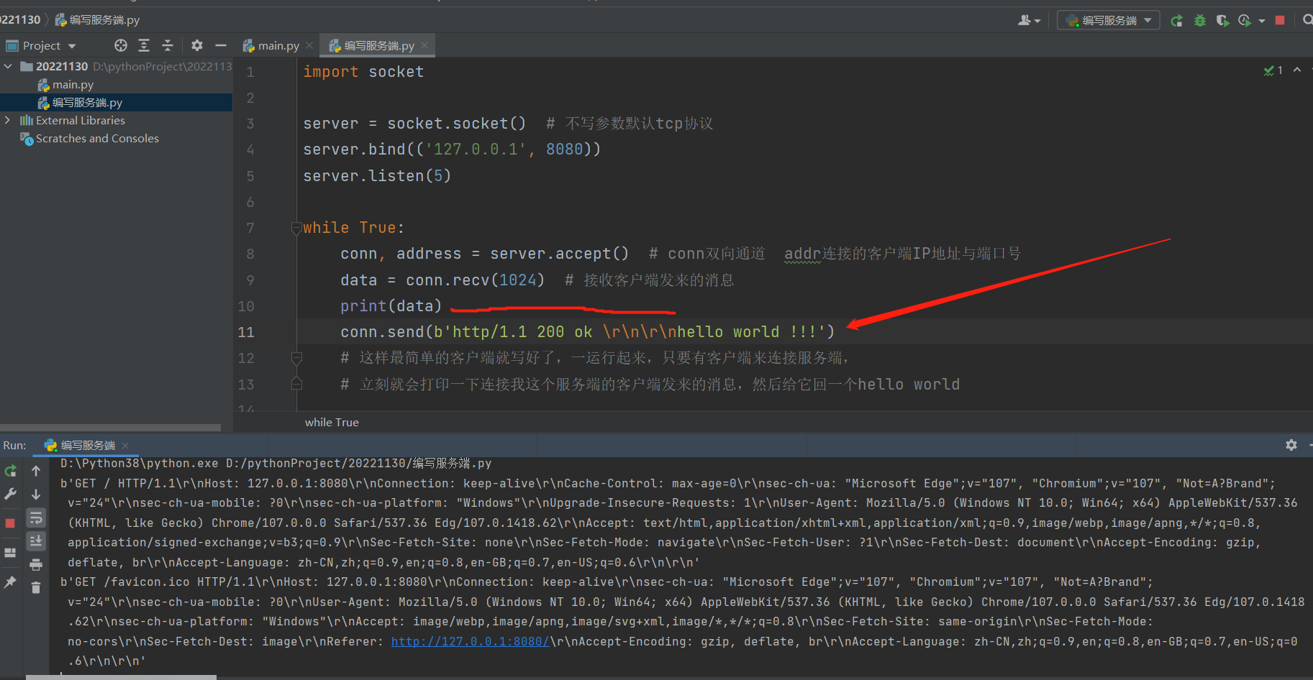This screenshot has height=680, width=1313.
Task: Click the Project panel horizontal scrollbar
Action: [110, 428]
